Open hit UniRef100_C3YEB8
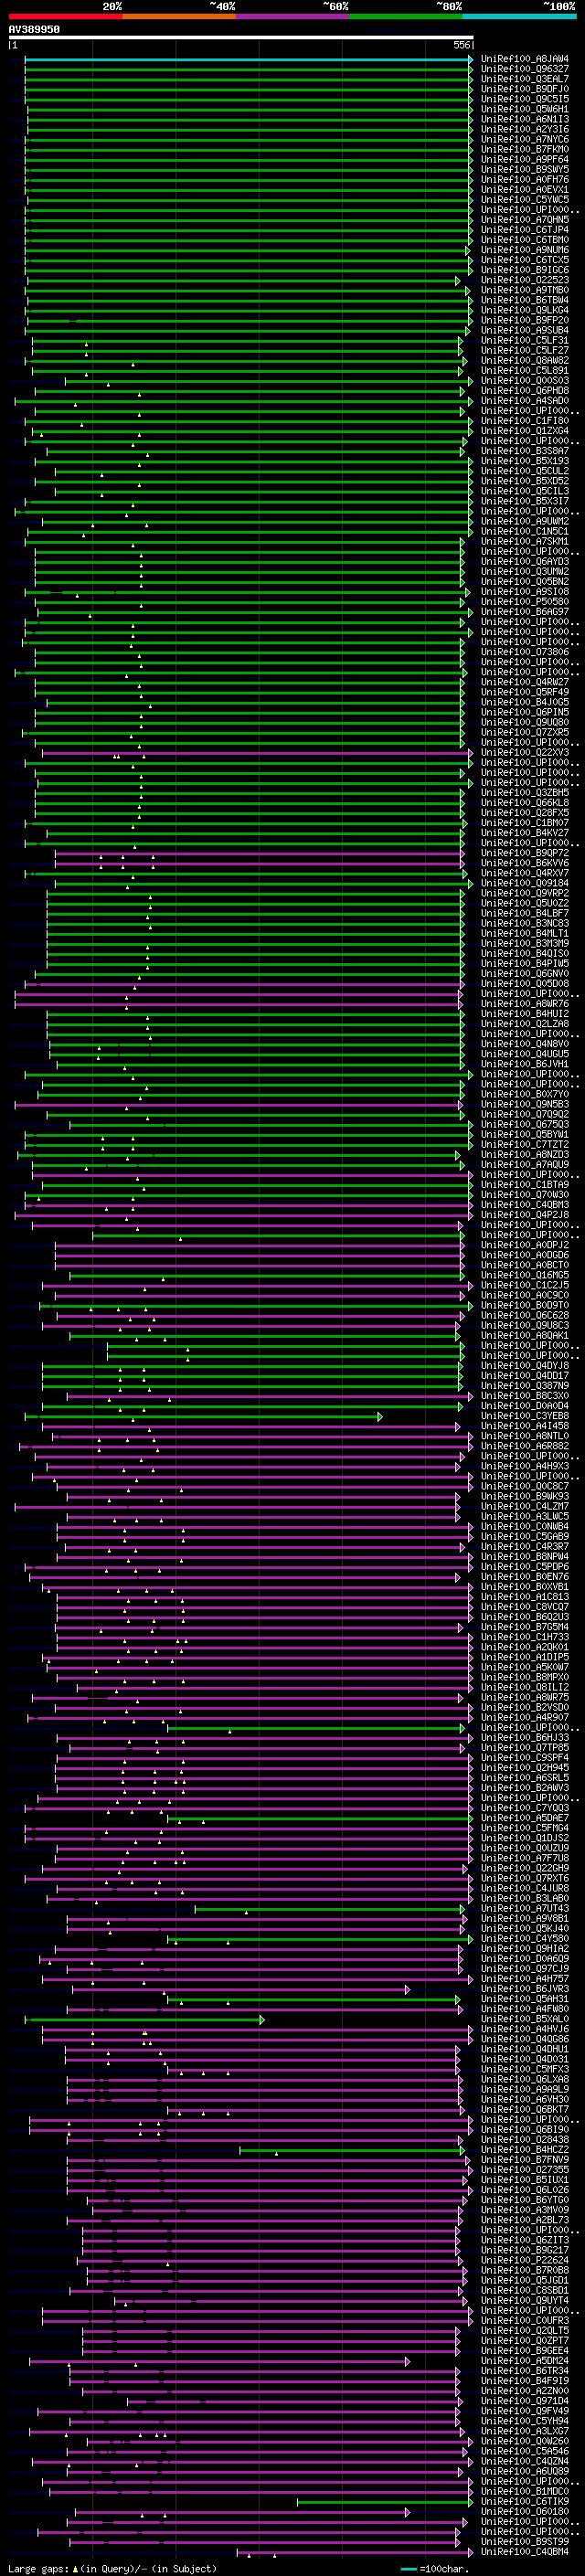The height and width of the screenshot is (2576, 585). [x=525, y=1416]
